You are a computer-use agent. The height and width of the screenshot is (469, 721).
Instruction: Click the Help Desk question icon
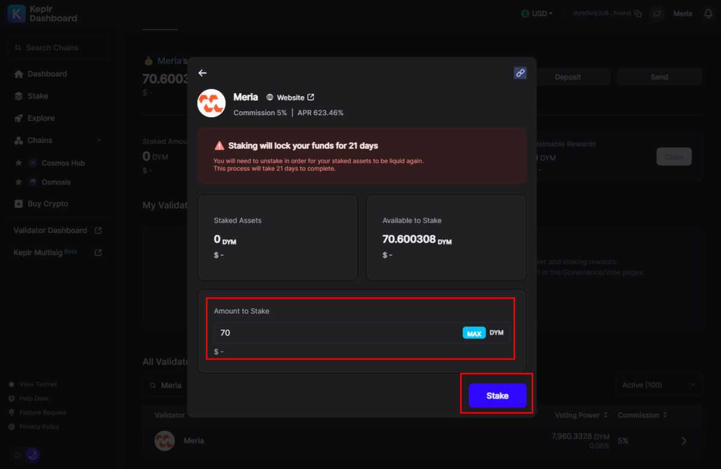click(11, 399)
